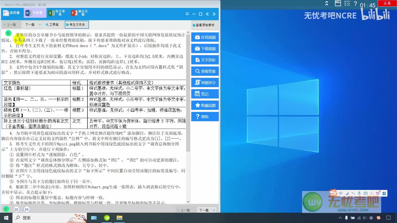
Task: Click the red 交卷 submit button
Action: (387, 3)
